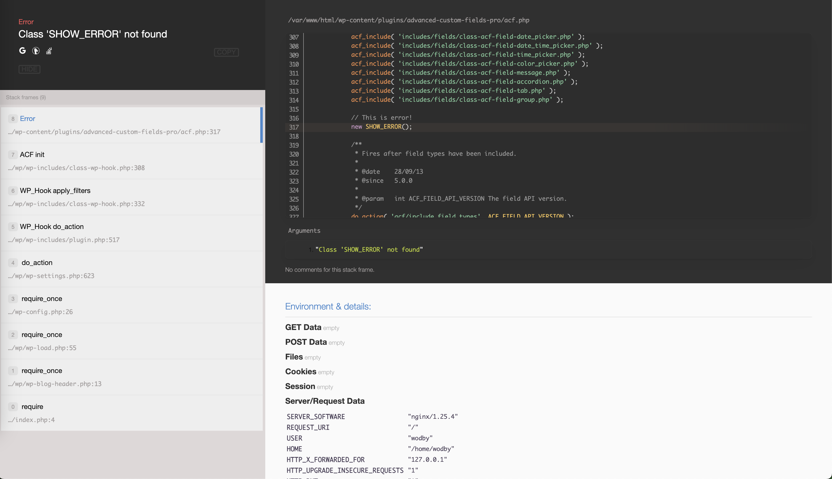Select stack frame 5 WP_Hook do_action

pos(132,233)
